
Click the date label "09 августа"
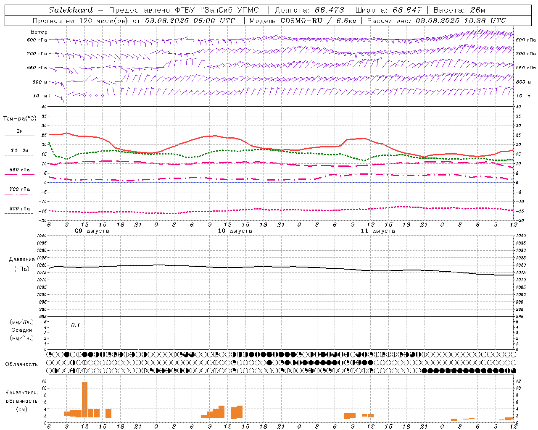pyautogui.click(x=92, y=231)
